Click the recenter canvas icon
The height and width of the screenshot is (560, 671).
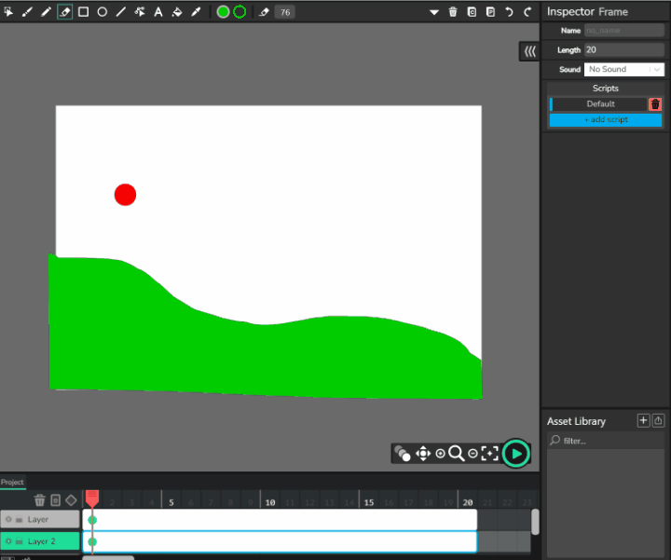(x=489, y=454)
